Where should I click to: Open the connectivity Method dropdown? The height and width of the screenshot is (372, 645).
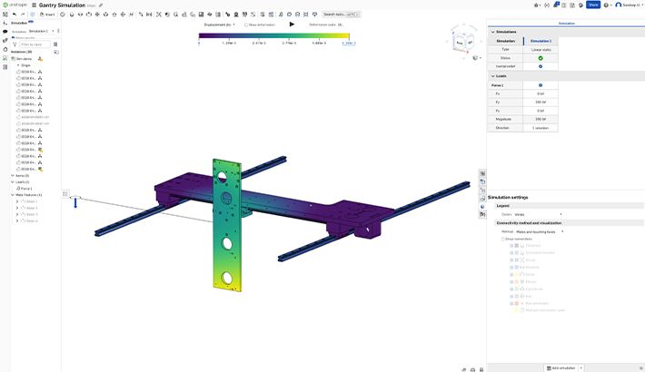[540, 232]
